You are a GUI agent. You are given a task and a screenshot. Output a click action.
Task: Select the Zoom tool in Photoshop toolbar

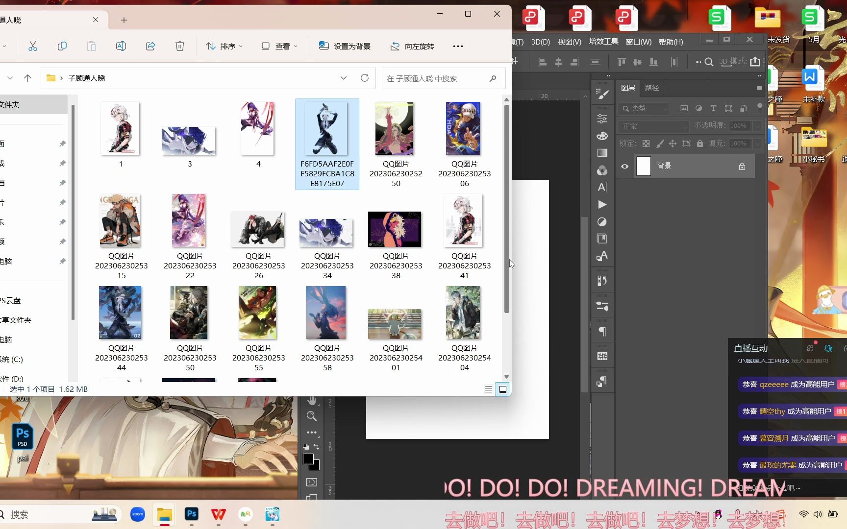312,416
